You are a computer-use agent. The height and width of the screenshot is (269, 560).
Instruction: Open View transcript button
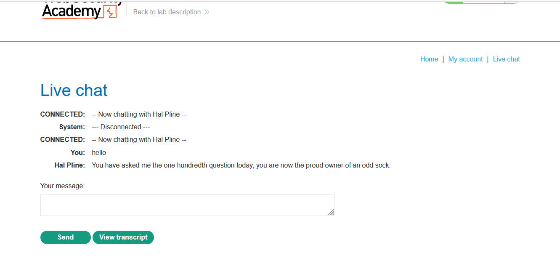click(x=123, y=237)
